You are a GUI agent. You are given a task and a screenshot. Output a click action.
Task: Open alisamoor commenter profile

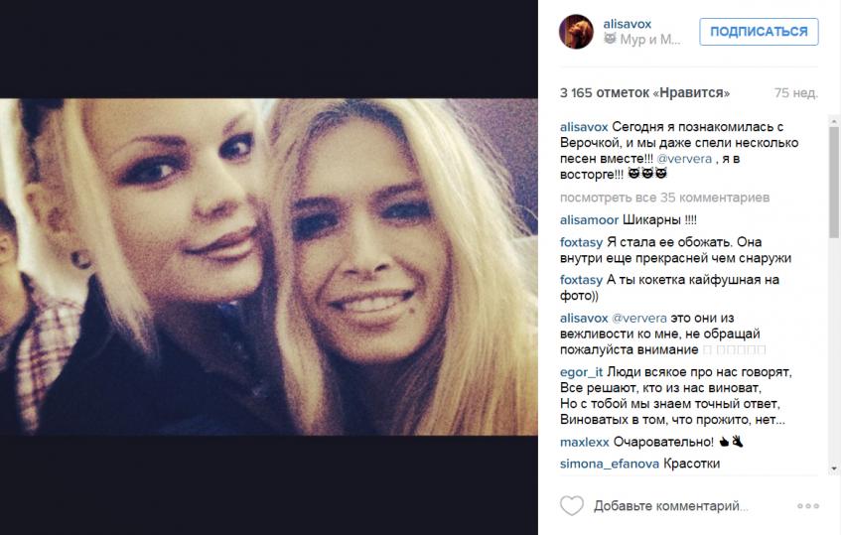[589, 219]
